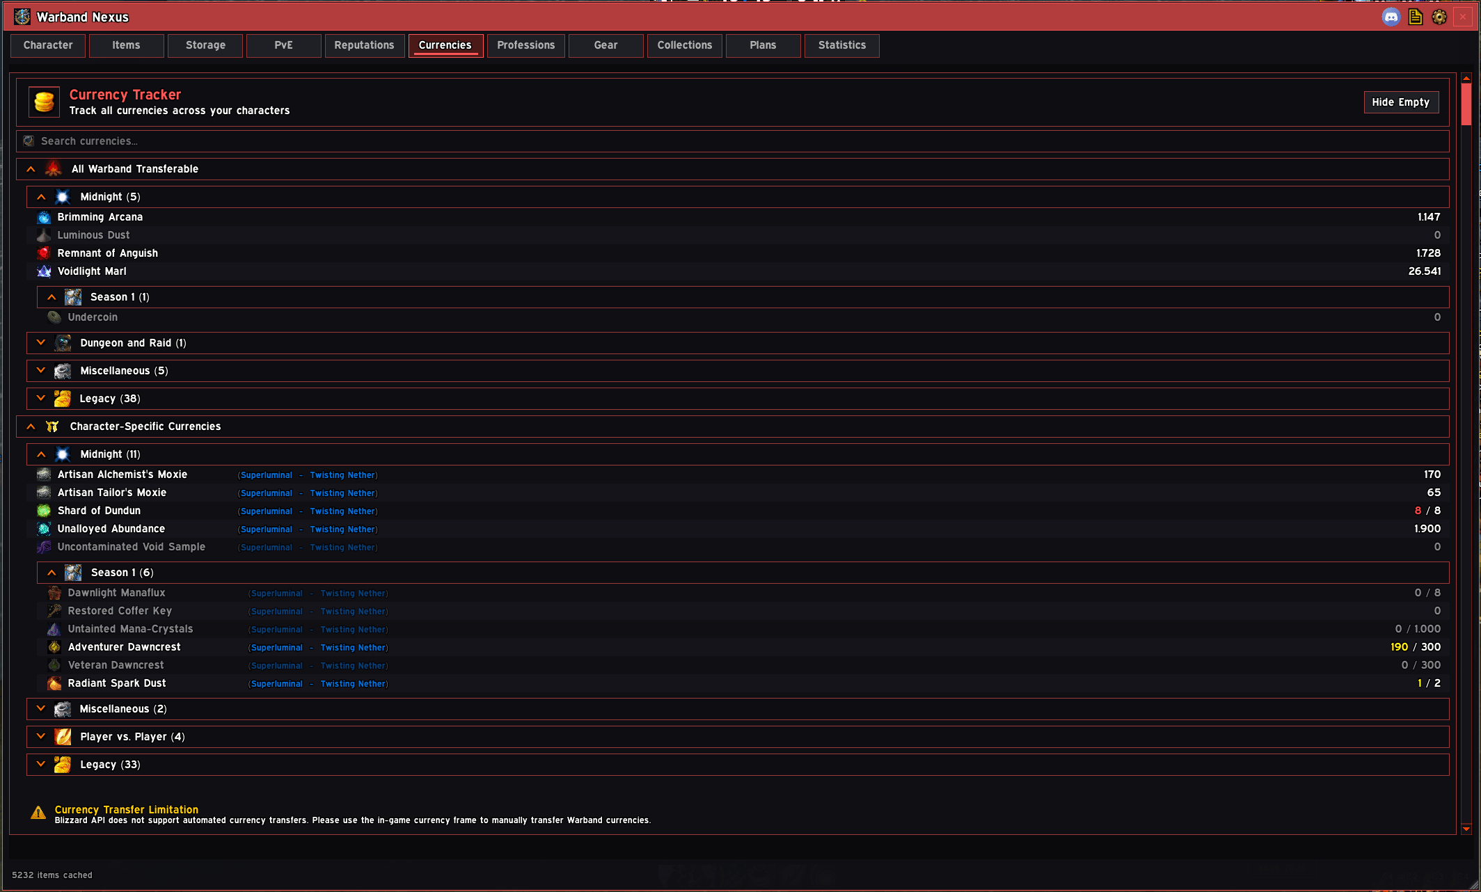Toggle the Hide Empty button

point(1400,102)
